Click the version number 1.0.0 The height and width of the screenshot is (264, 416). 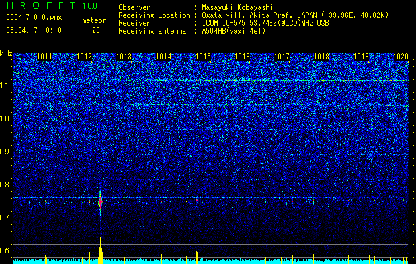point(89,6)
